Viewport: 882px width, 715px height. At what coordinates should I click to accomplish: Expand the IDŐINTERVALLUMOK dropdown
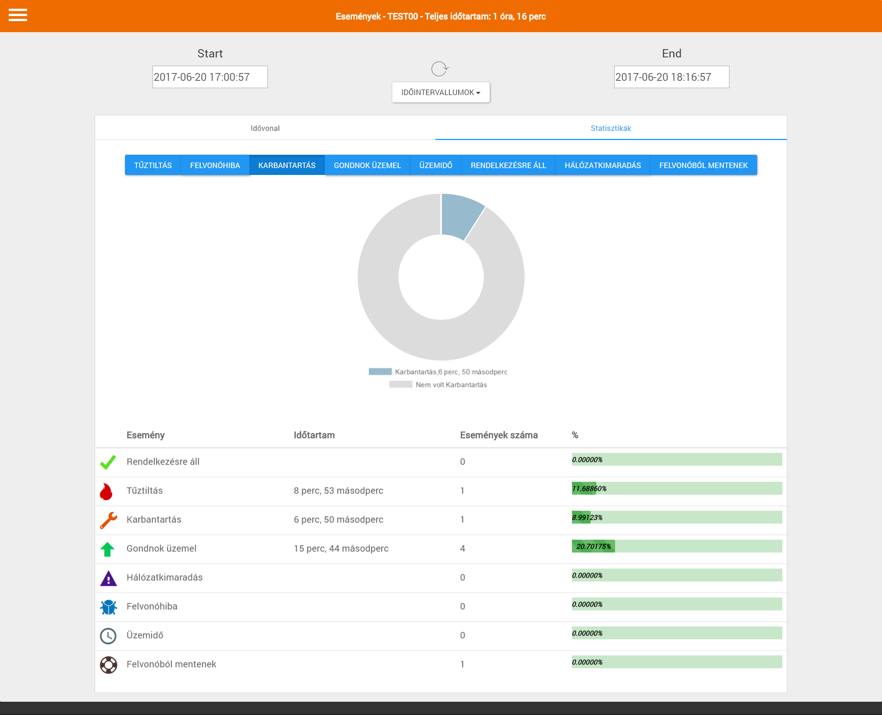(x=441, y=92)
